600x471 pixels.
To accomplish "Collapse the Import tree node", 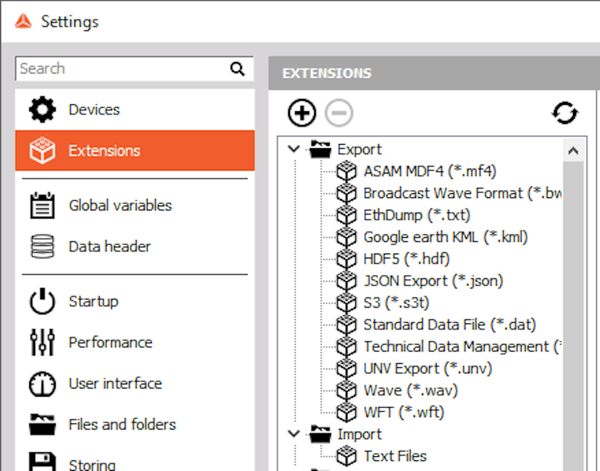I will coord(294,434).
